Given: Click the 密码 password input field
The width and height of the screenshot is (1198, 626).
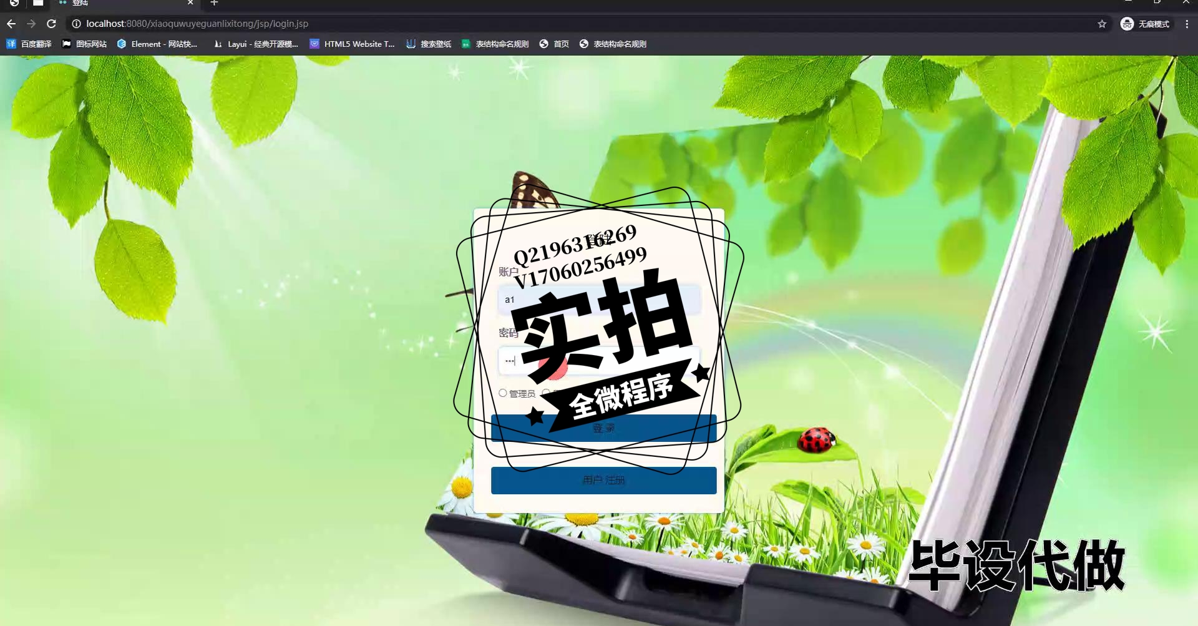Looking at the screenshot, I should (x=600, y=361).
